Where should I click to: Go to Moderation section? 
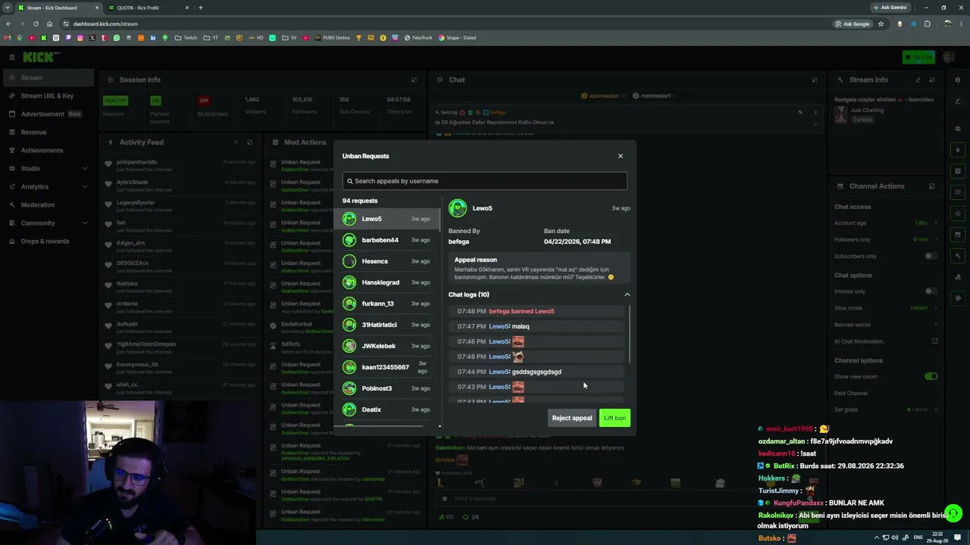point(47,205)
